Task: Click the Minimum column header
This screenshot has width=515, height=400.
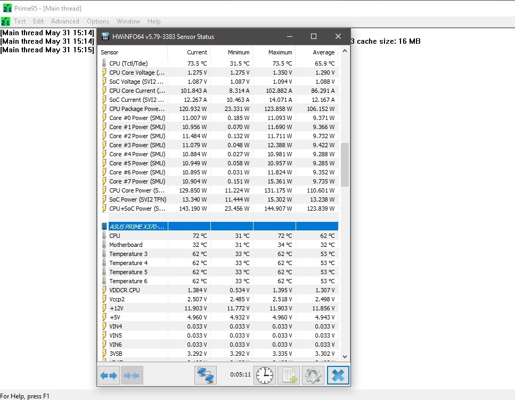Action: pos(232,52)
